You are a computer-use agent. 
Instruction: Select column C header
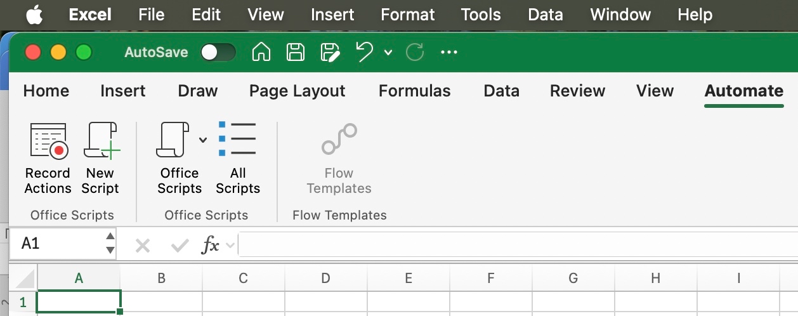click(x=244, y=278)
